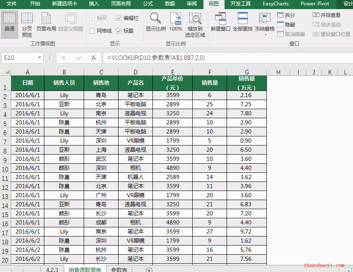Viewport: 353px width, 272px height.
Task: Click the 武汉 cell in row 9
Action: pyautogui.click(x=101, y=159)
